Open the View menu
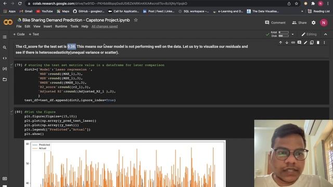Screen dimensions: 333x187 [x=37, y=26]
